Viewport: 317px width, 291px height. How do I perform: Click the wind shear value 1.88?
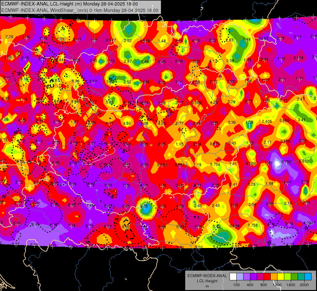tap(269, 183)
